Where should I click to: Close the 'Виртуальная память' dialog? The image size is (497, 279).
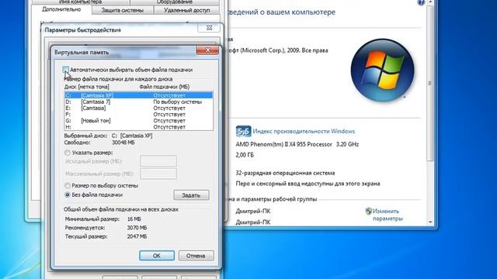point(207,50)
